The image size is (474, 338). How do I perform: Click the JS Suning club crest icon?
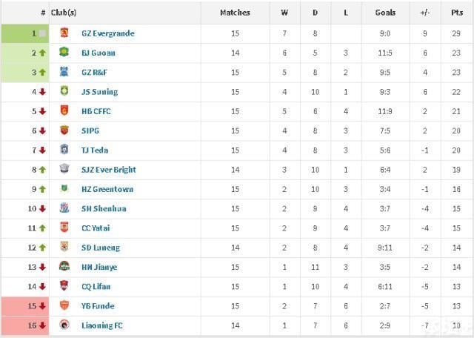64,92
